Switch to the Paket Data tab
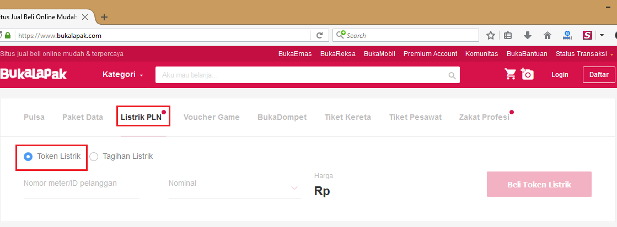This screenshot has height=227, width=617. pyautogui.click(x=83, y=117)
